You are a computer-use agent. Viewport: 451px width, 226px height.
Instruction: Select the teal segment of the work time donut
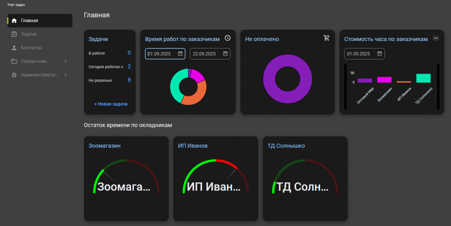click(174, 85)
